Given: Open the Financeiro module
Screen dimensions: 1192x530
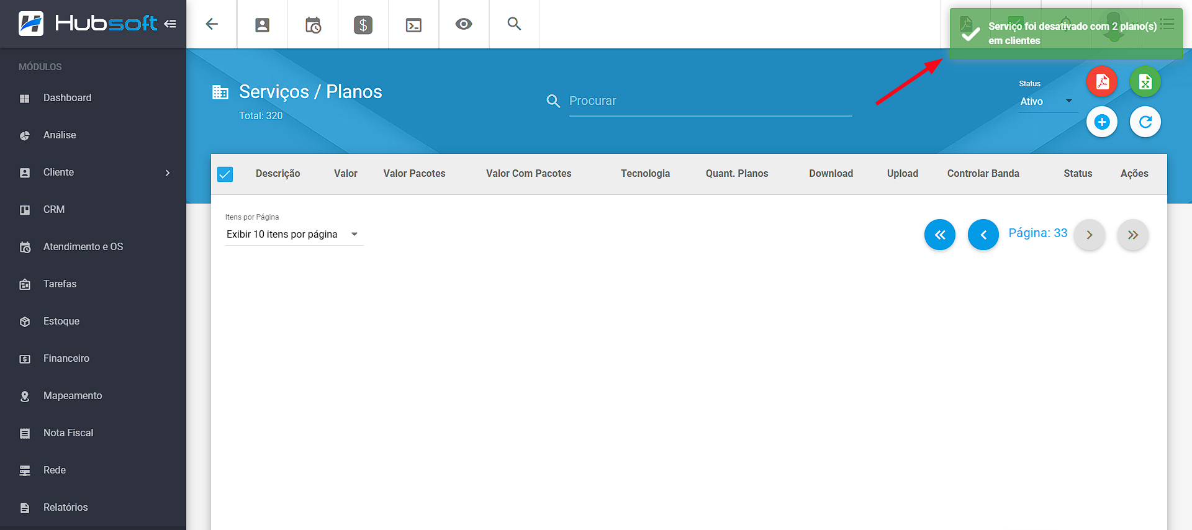Looking at the screenshot, I should (93, 359).
